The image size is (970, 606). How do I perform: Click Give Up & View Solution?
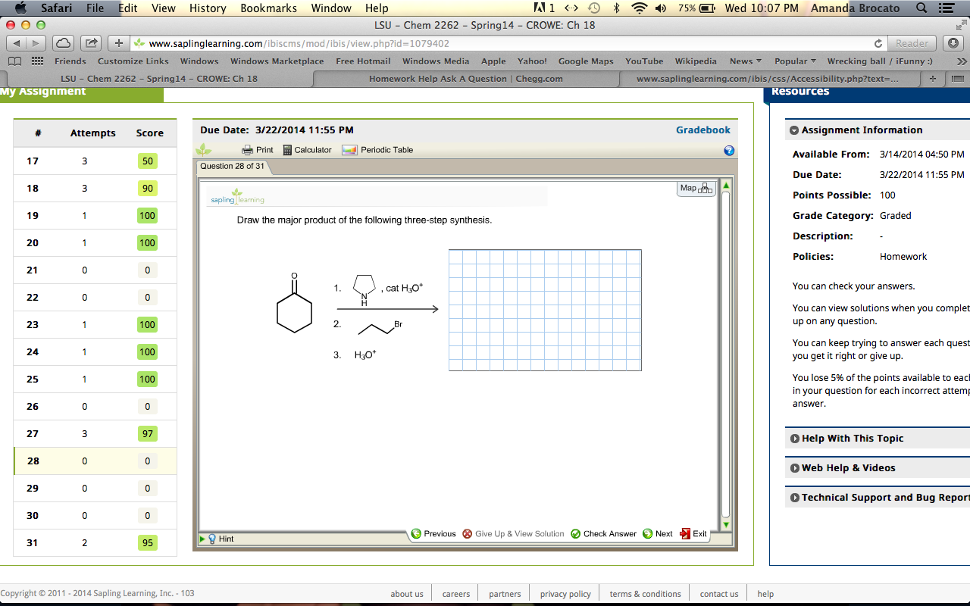(x=513, y=534)
